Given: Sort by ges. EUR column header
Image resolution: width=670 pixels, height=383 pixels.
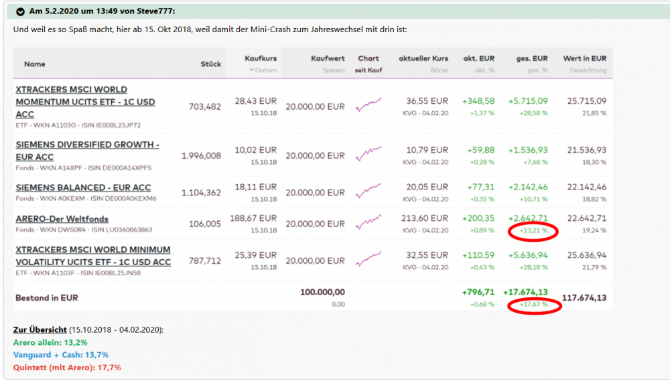Looking at the screenshot, I should [x=531, y=58].
